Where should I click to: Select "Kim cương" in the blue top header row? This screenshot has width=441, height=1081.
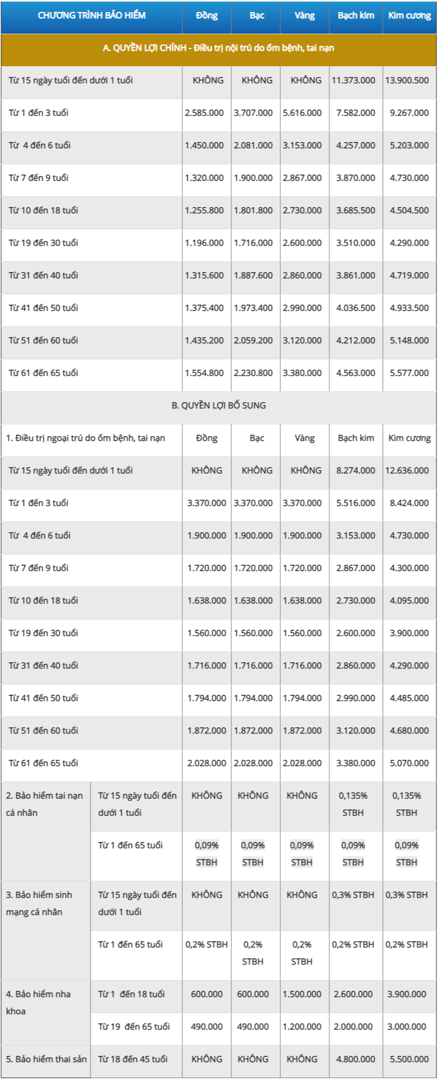pos(410,16)
